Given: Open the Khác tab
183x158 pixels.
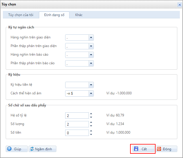Looking at the screenshot, I should (x=79, y=15).
